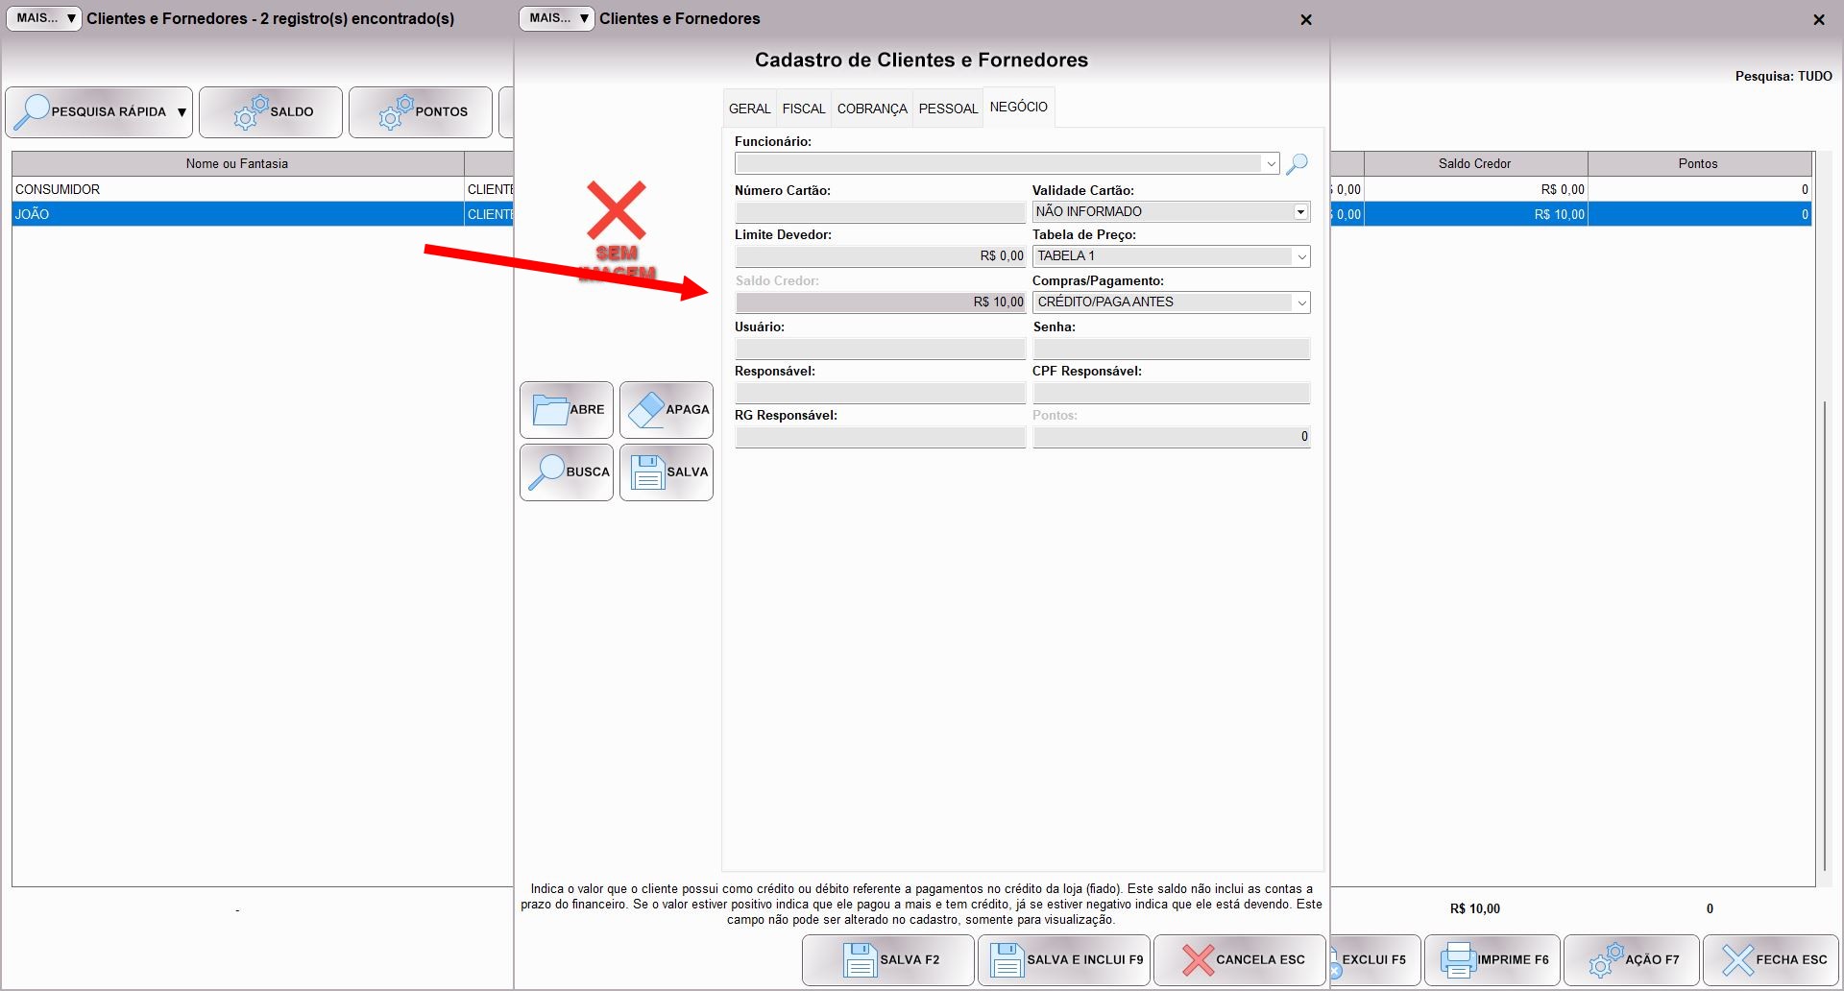
Task: Click the APAGA eraser icon button
Action: click(667, 410)
